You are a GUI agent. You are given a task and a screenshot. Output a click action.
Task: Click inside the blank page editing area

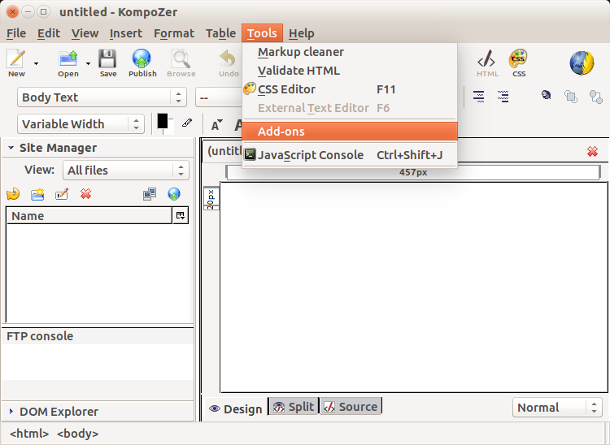click(x=413, y=287)
